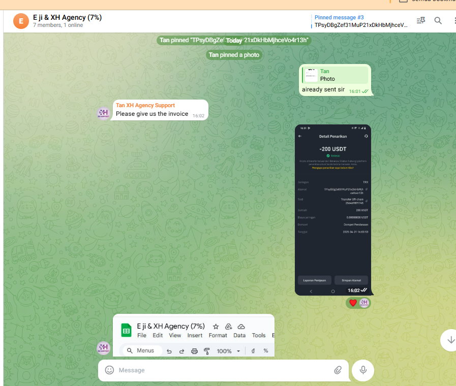Jump to the replied Photo from Tan
The height and width of the screenshot is (386, 456).
(336, 75)
